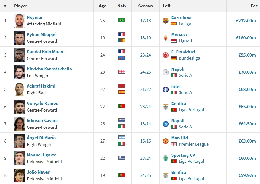Open Gonçalo Ramos player link
The width and height of the screenshot is (260, 184).
(42, 103)
